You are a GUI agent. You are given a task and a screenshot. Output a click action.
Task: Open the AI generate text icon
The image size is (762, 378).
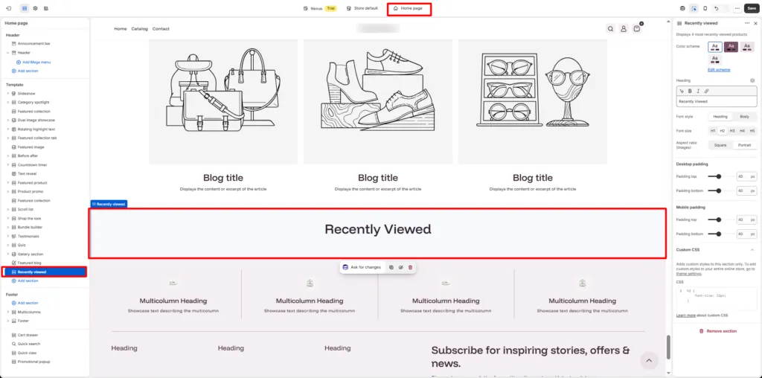coord(682,91)
